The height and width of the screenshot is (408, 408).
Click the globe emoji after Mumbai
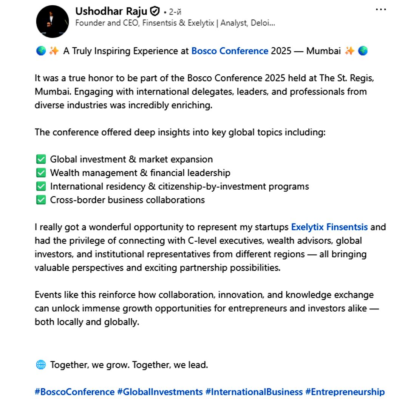[x=363, y=51]
